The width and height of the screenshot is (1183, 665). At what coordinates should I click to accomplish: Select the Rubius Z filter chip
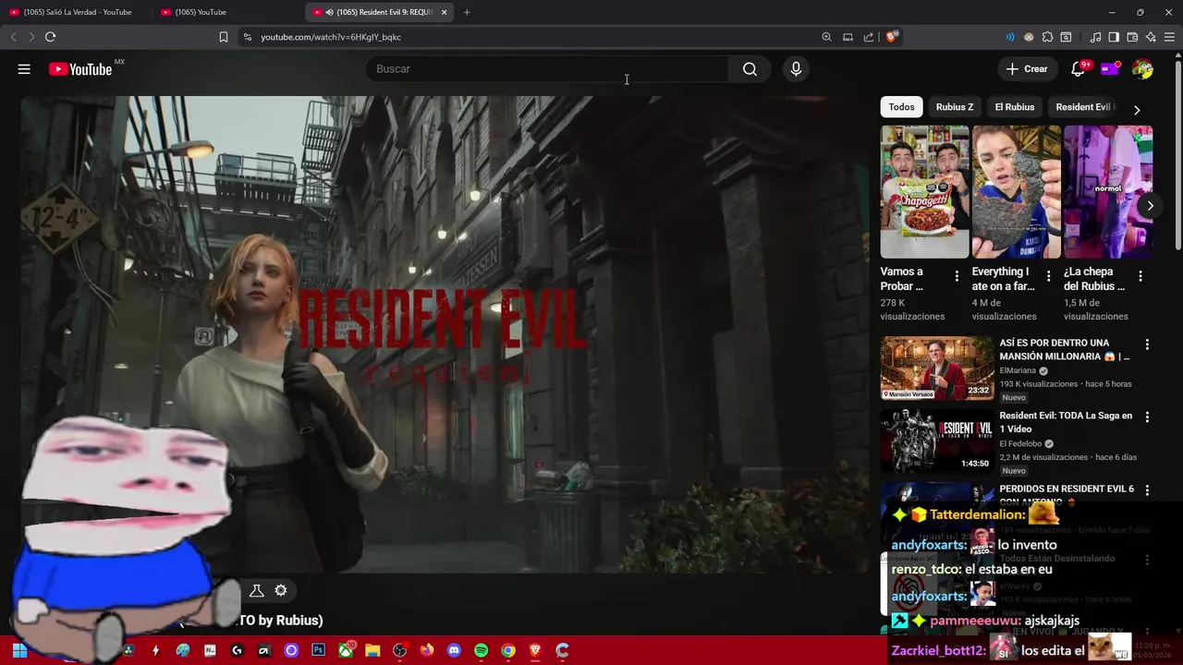tap(955, 107)
